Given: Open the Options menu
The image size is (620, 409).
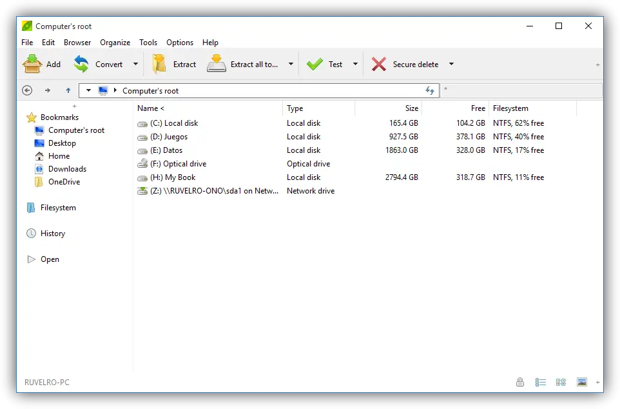Looking at the screenshot, I should [x=180, y=43].
